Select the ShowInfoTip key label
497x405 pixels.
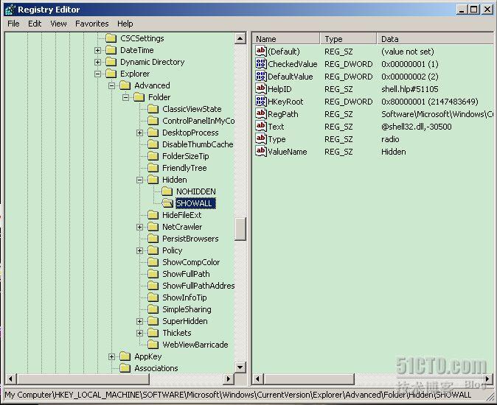coord(184,297)
